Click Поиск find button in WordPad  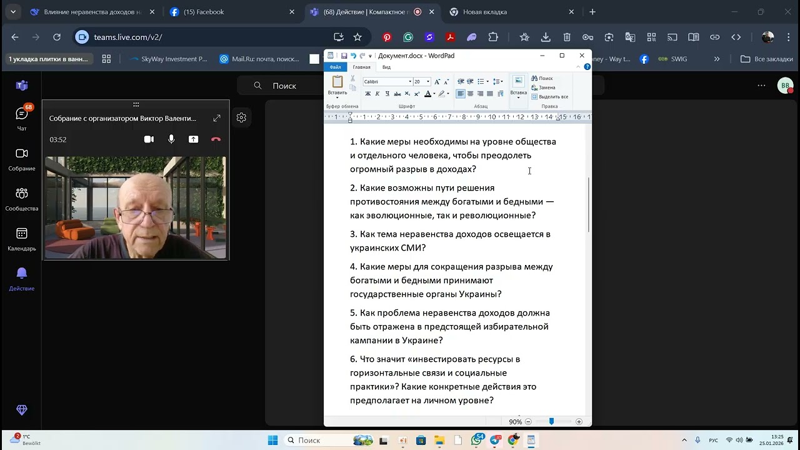542,78
